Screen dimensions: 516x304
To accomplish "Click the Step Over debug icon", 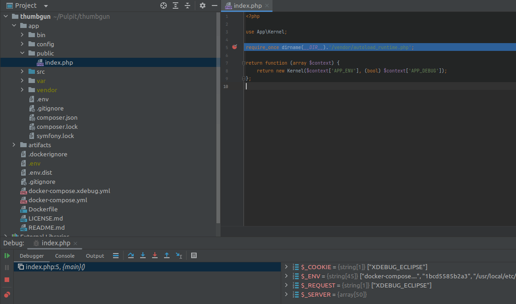I will (x=131, y=255).
